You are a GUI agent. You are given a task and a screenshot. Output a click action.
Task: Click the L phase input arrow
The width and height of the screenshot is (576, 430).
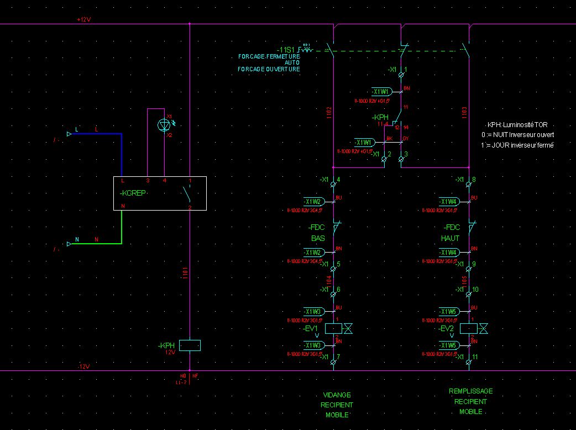coord(69,134)
